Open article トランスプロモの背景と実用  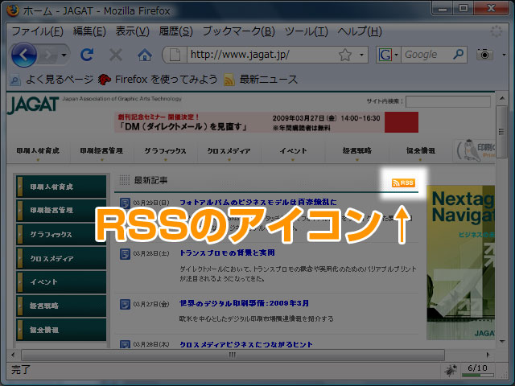pyautogui.click(x=227, y=253)
